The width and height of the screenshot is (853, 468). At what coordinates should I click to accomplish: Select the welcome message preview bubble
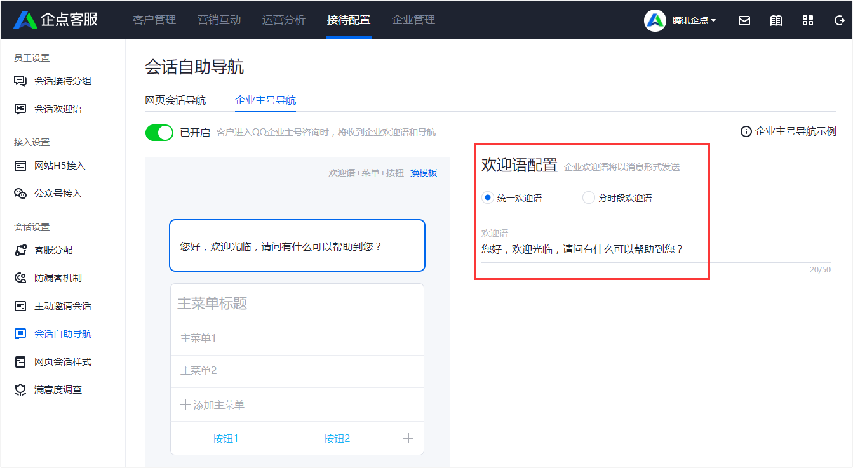coord(297,246)
